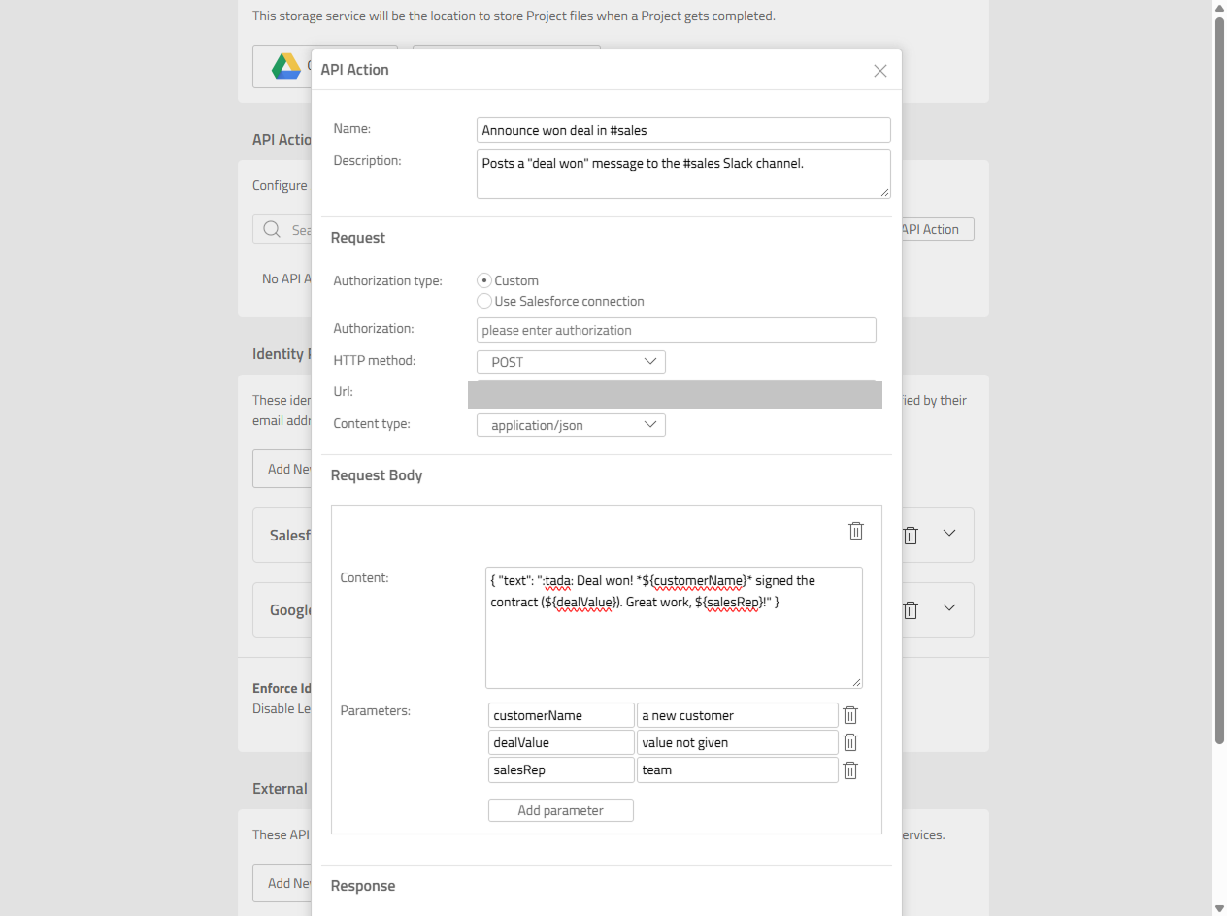Click the 'API Action' dialog title
Image resolution: width=1227 pixels, height=916 pixels.
point(355,70)
